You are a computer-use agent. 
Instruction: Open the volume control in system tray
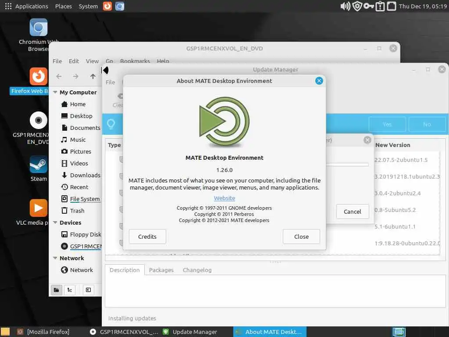(x=346, y=6)
